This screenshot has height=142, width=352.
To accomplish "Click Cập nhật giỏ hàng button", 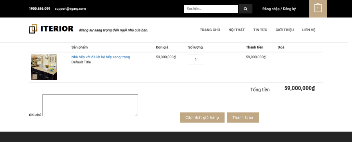I will 202,117.
